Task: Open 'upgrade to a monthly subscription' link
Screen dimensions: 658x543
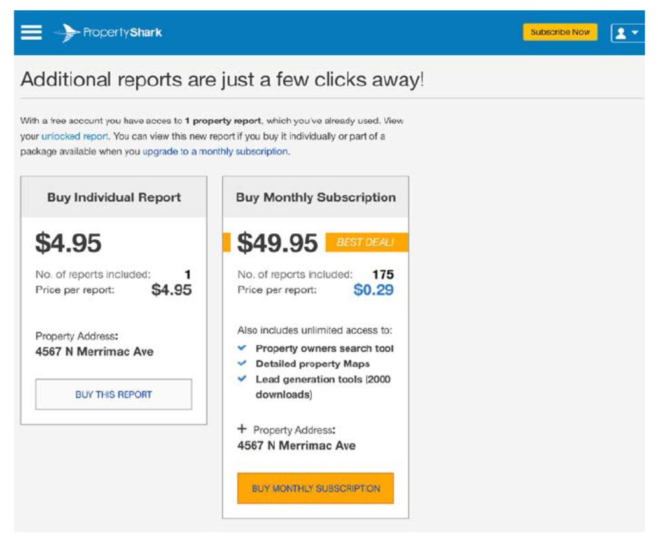Action: click(x=215, y=151)
